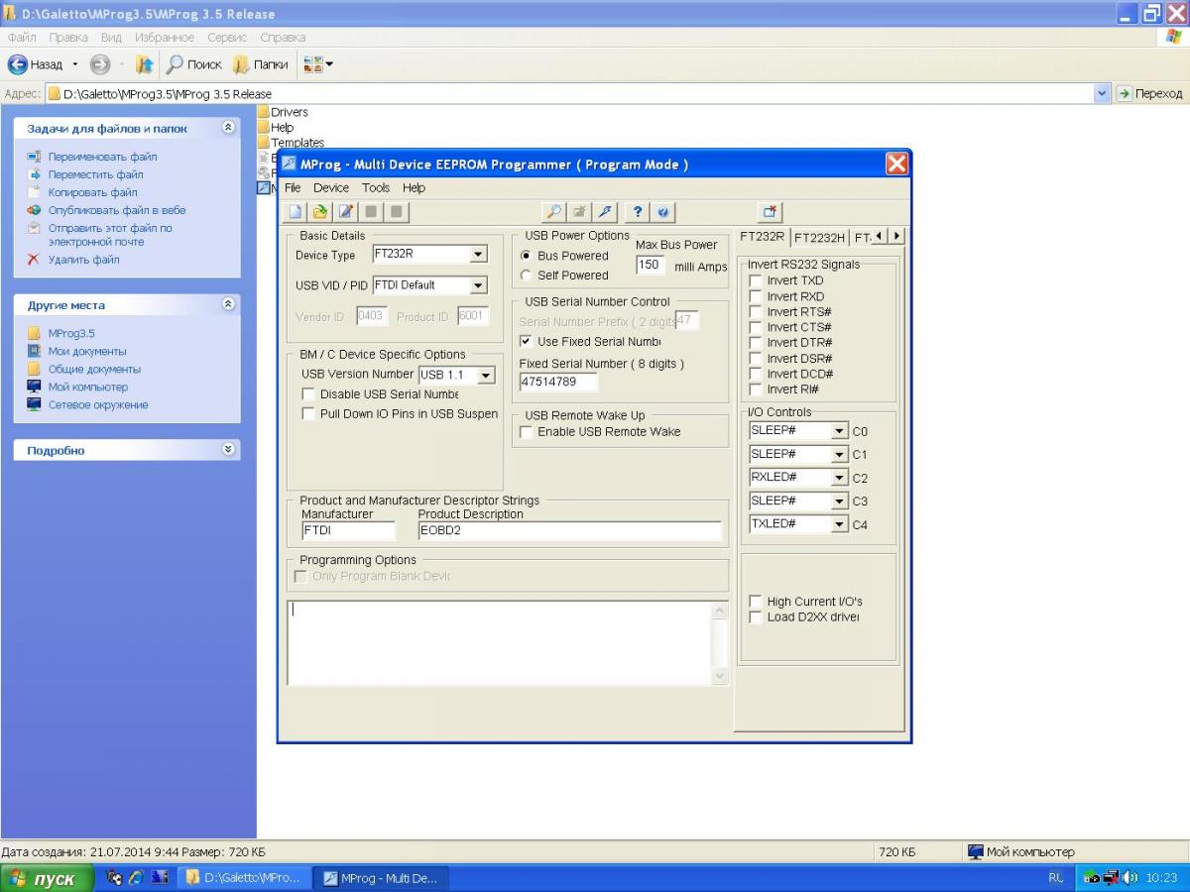
Task: Expand the USB Version Number dropdown
Action: click(x=485, y=376)
